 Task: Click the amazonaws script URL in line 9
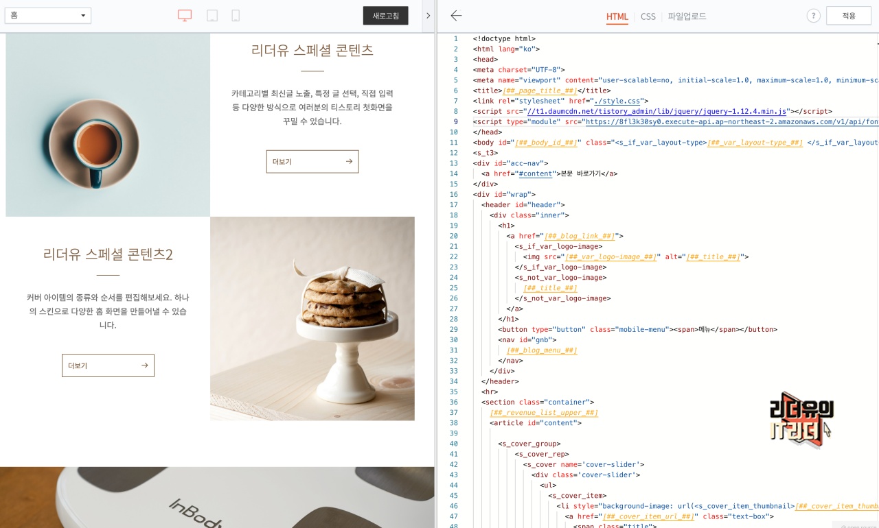tap(731, 121)
